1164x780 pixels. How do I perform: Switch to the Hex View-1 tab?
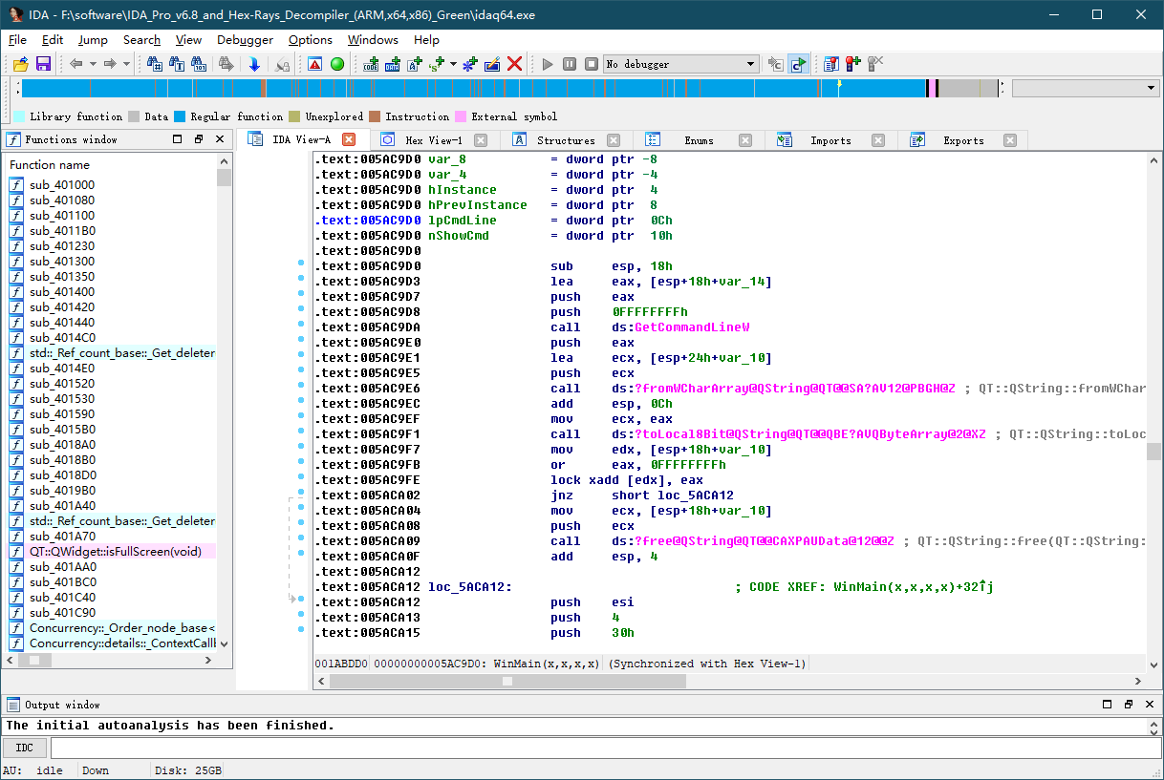(433, 140)
